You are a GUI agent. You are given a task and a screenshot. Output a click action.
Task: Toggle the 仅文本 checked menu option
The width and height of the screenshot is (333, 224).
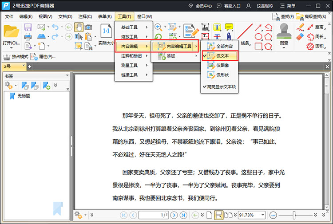220,56
